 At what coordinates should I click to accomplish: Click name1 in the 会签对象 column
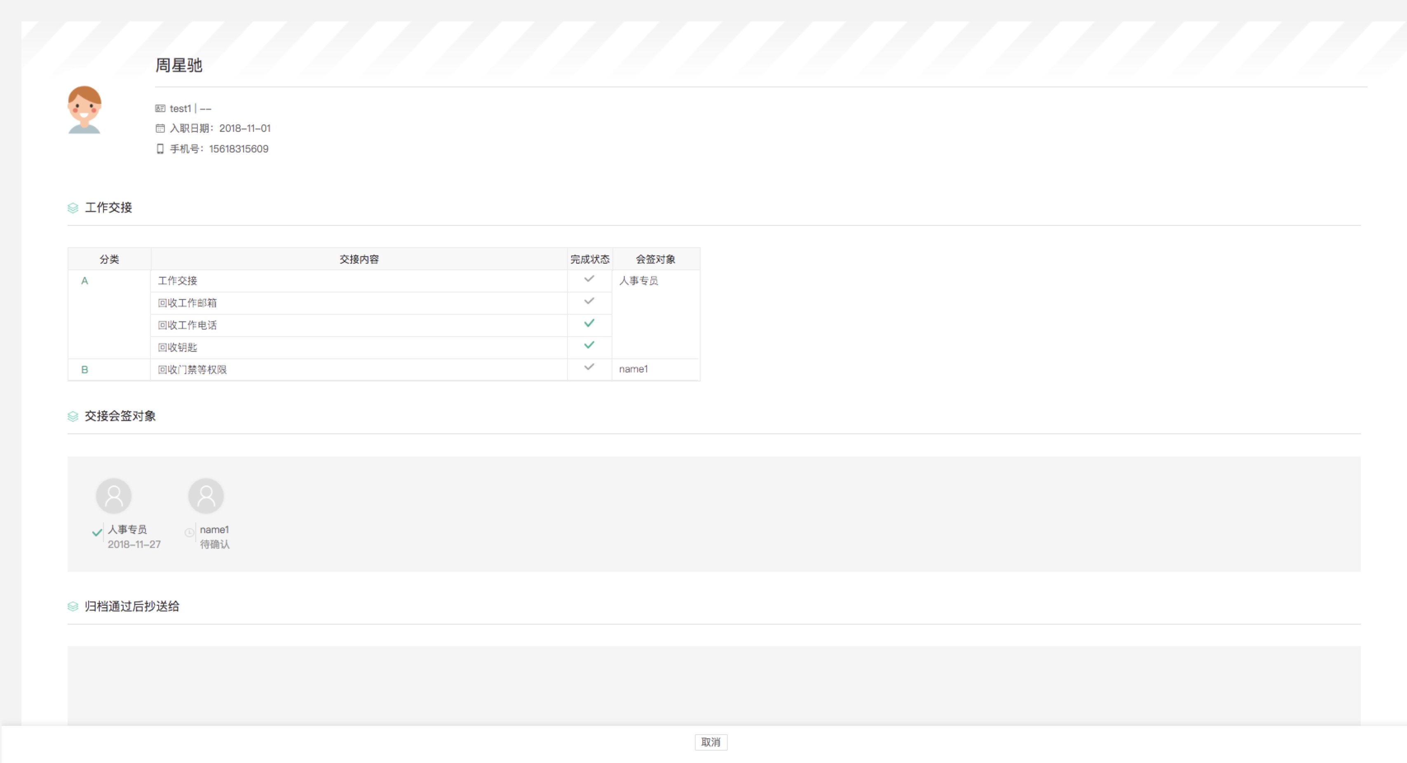click(633, 369)
